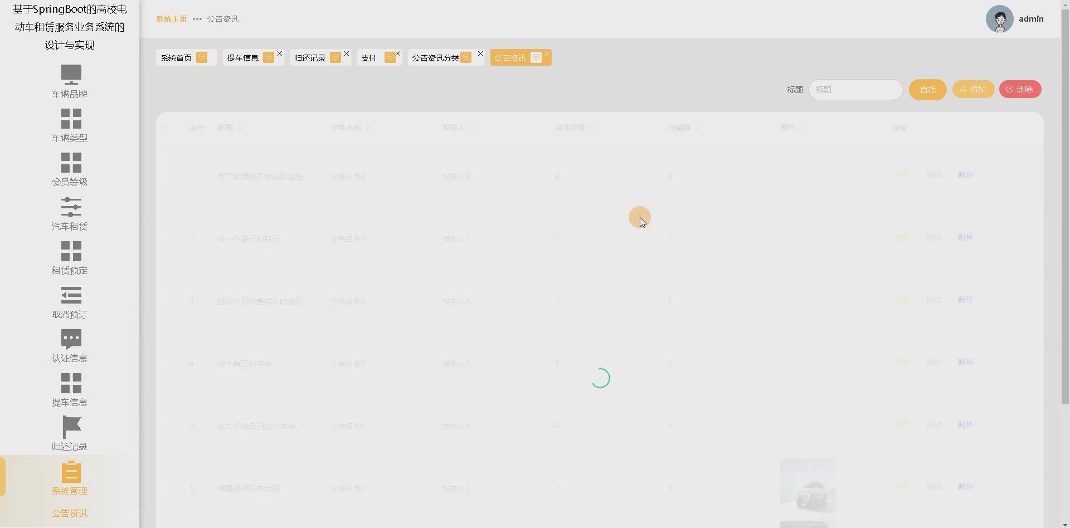Click the 查找 search button
This screenshot has height=528, width=1070.
click(927, 90)
